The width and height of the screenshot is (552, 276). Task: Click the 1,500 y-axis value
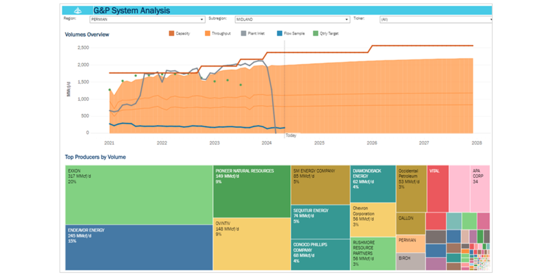pyautogui.click(x=83, y=82)
